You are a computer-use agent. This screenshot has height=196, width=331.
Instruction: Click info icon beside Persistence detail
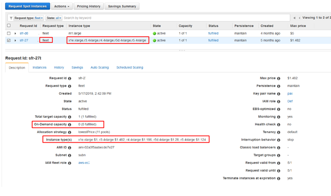point(279,86)
